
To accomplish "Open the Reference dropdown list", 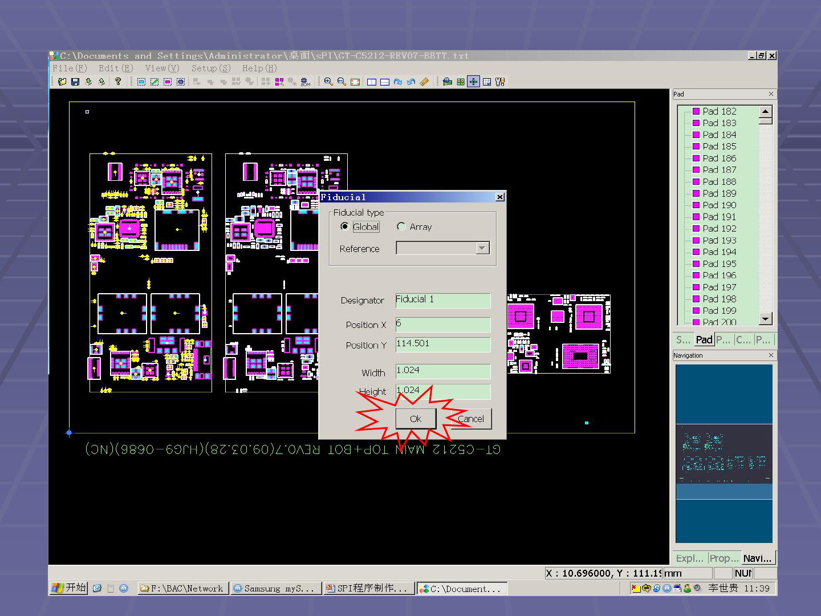I will pyautogui.click(x=482, y=248).
